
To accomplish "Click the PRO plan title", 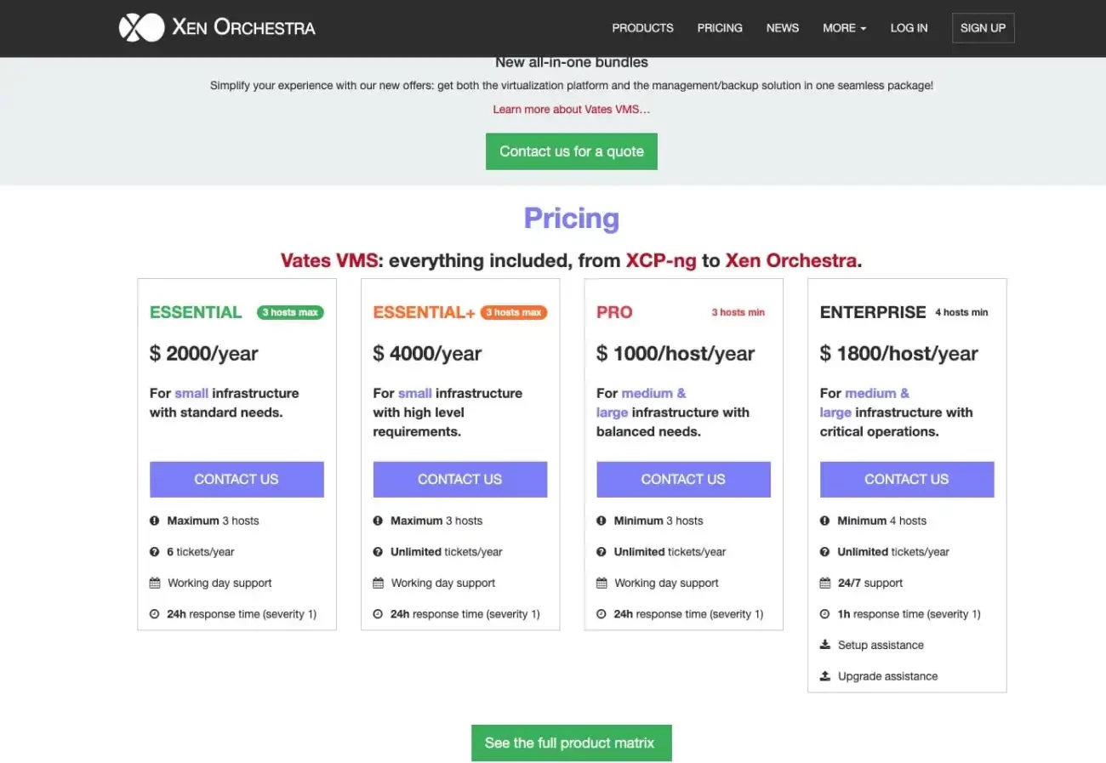I will 614,312.
